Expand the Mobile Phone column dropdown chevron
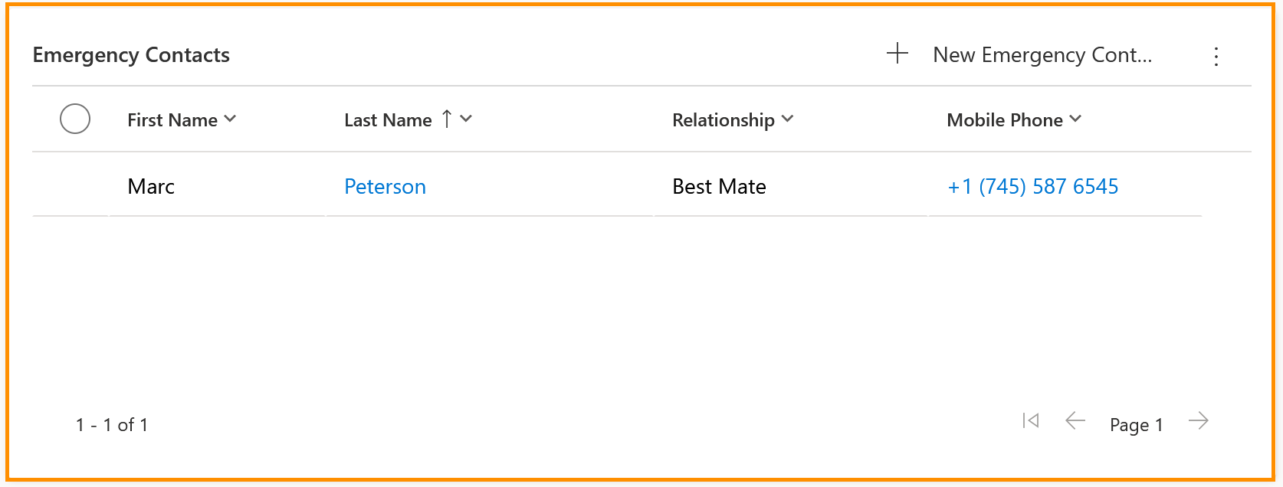Image resolution: width=1283 pixels, height=487 pixels. 1075,119
